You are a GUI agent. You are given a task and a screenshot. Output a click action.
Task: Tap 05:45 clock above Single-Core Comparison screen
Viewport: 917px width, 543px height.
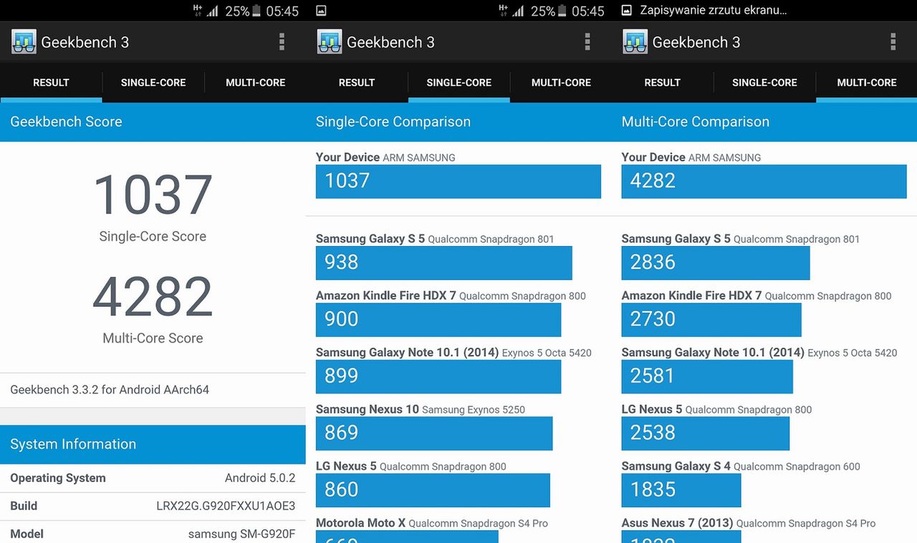point(588,11)
